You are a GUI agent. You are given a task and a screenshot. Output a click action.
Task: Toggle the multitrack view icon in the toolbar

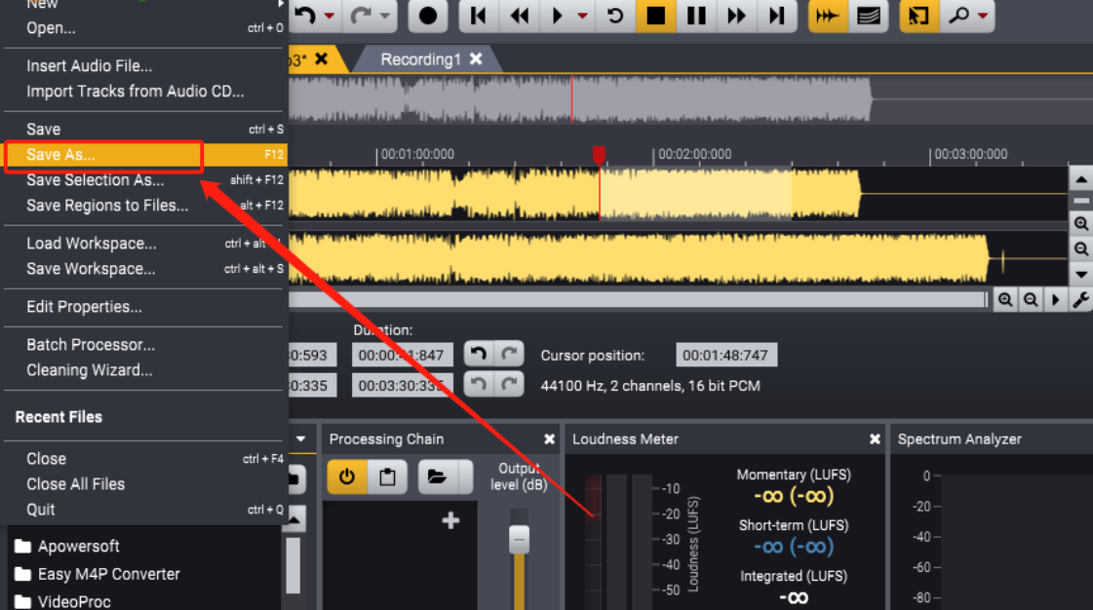871,16
